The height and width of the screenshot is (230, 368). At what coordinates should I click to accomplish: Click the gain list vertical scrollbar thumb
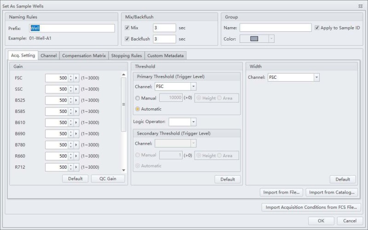coord(124,105)
